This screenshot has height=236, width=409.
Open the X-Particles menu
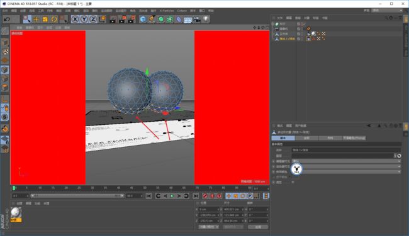pyautogui.click(x=167, y=11)
